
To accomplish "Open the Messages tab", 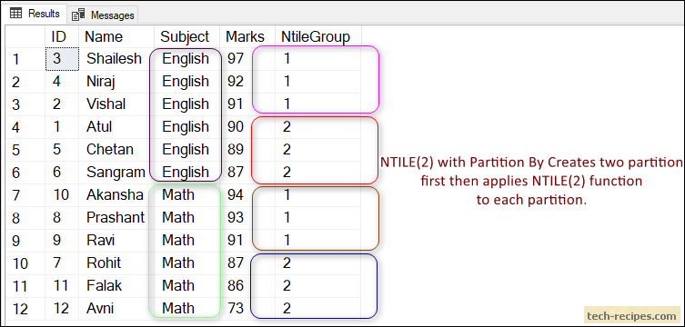I will click(x=103, y=15).
